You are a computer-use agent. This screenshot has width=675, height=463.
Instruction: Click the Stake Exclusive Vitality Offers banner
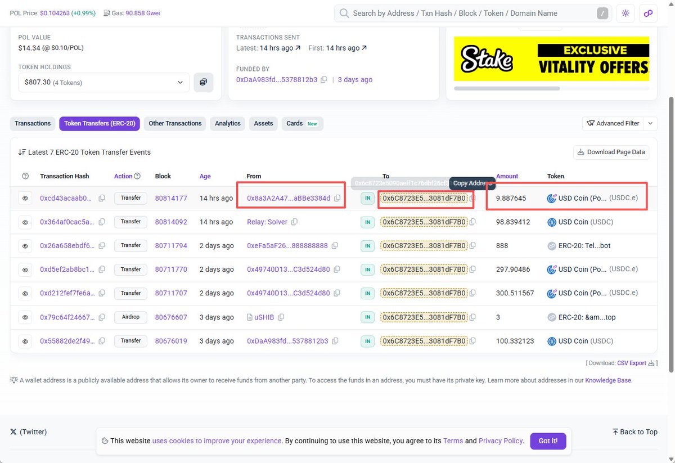(x=551, y=59)
